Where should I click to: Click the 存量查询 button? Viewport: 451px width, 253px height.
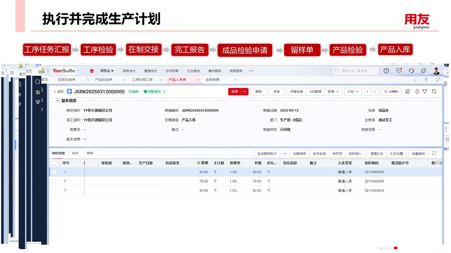tap(418, 154)
